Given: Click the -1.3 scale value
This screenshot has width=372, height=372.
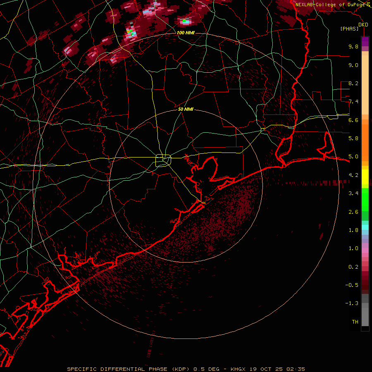Looking at the screenshot, I should point(352,303).
